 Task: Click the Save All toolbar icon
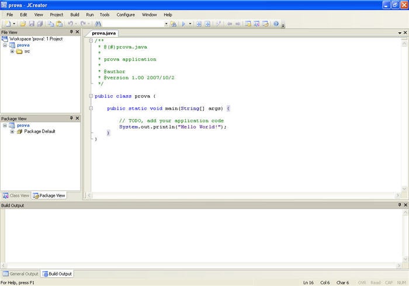40,24
